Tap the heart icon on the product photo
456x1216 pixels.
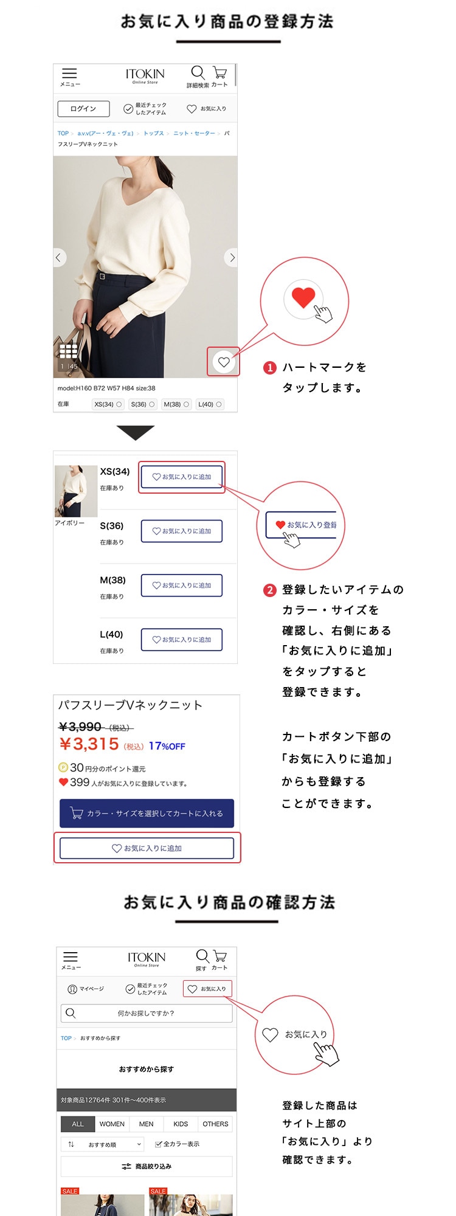(224, 362)
